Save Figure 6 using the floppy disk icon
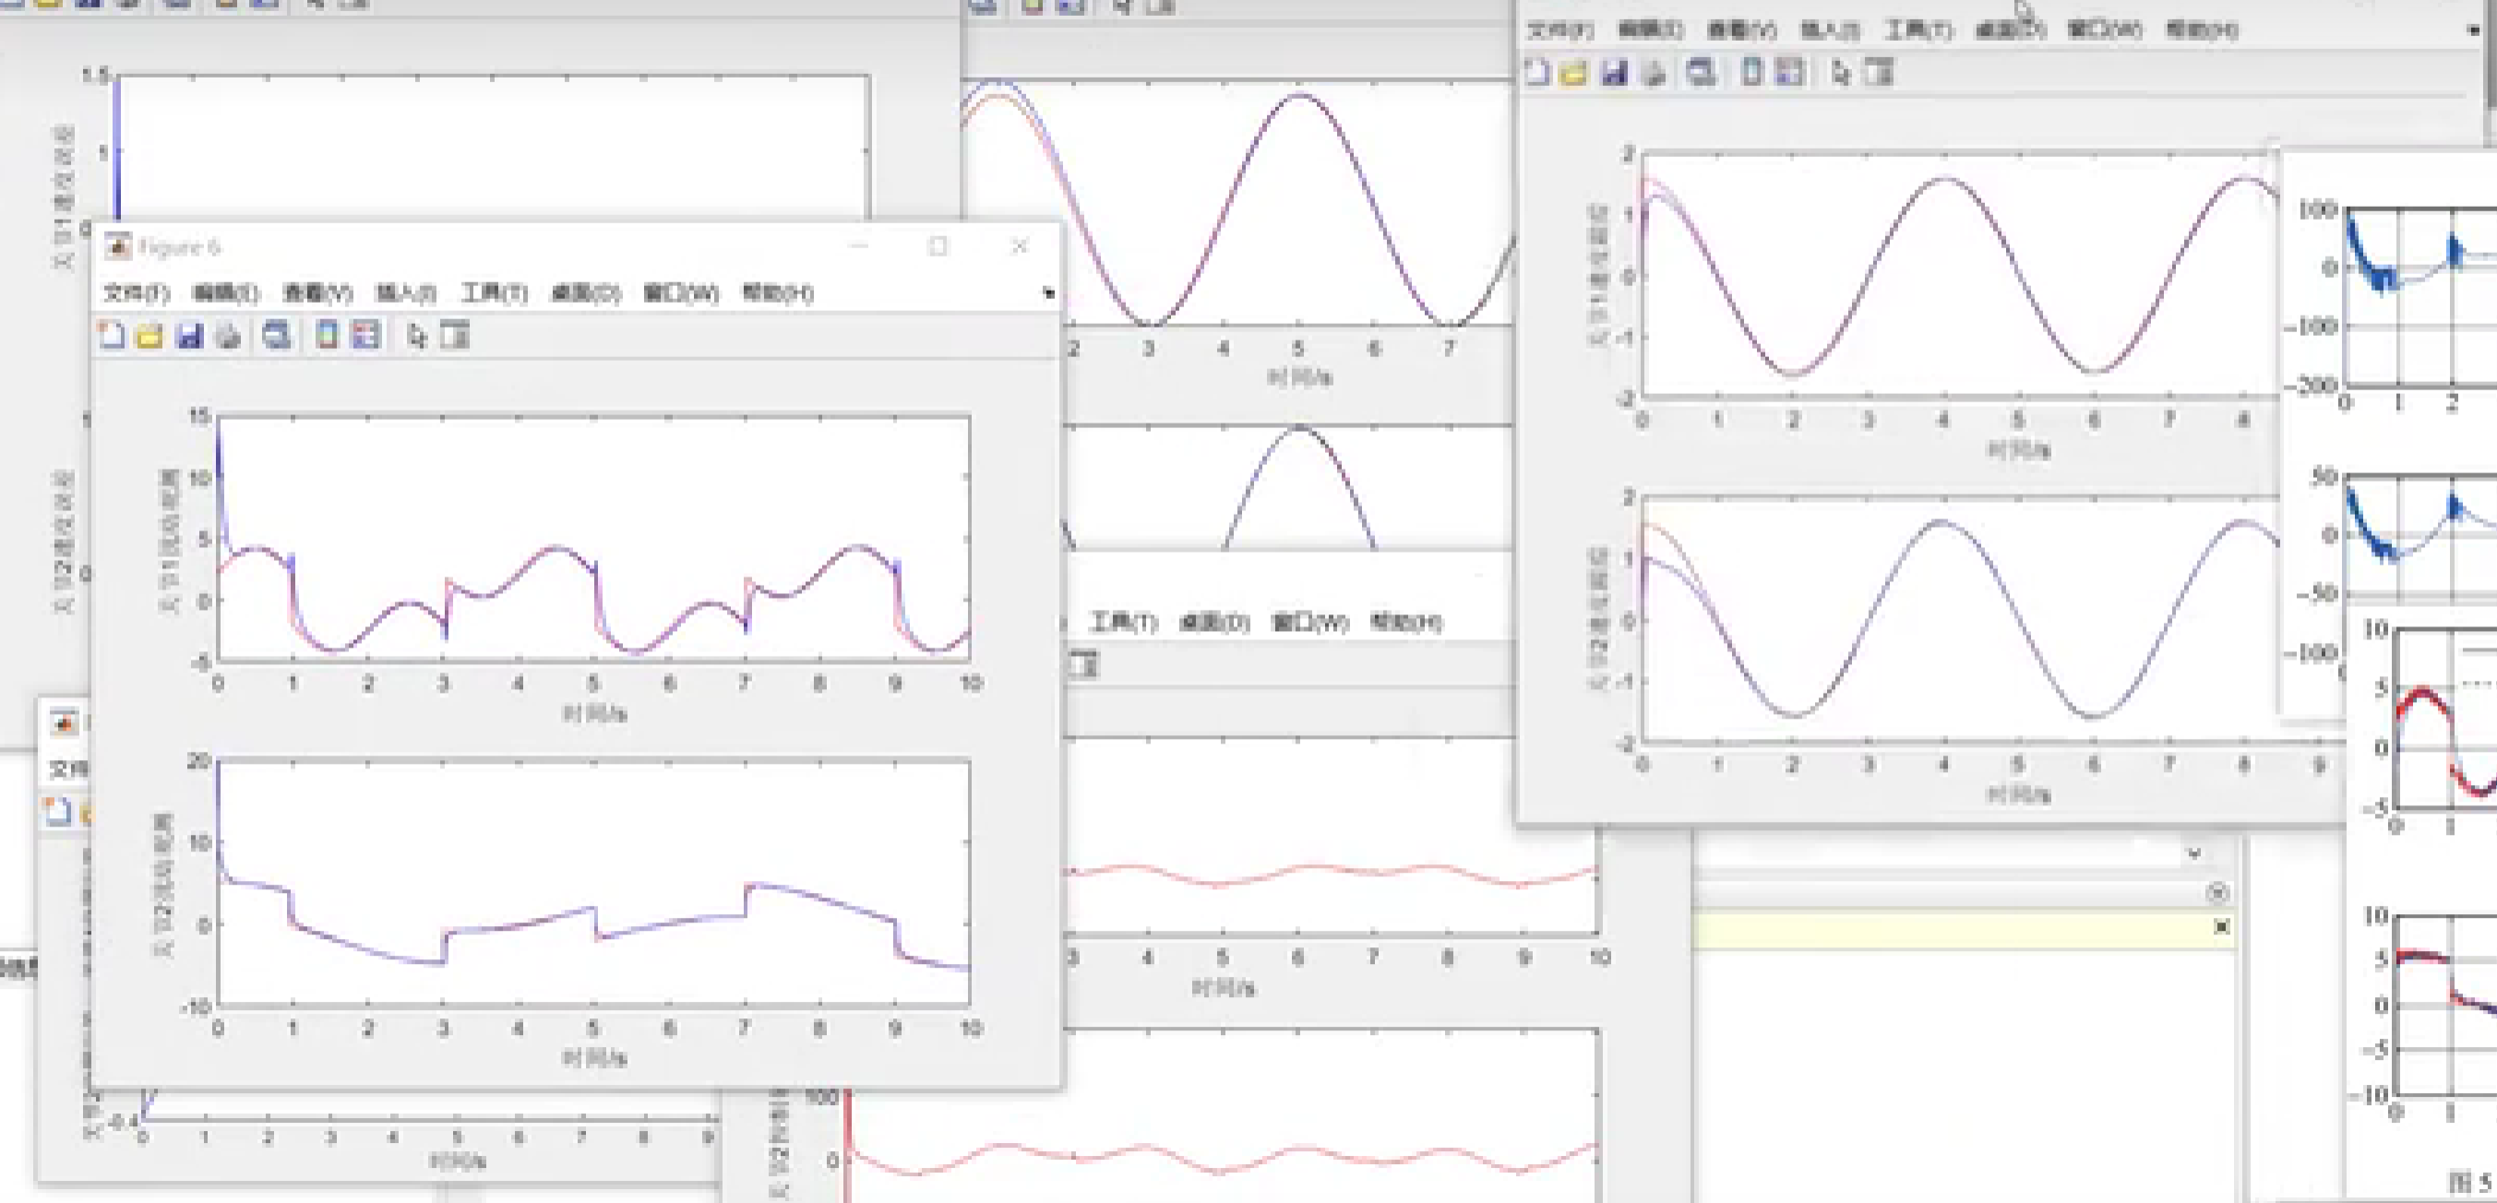 click(189, 336)
